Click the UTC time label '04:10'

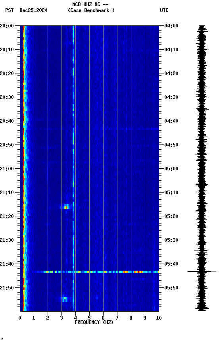(171, 50)
